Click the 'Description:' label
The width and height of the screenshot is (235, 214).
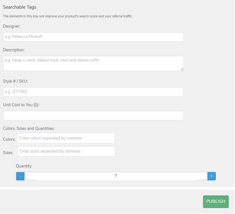pyautogui.click(x=14, y=50)
